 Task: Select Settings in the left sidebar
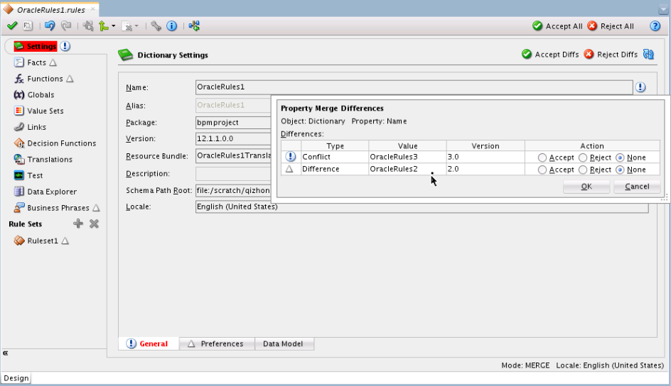tap(35, 46)
